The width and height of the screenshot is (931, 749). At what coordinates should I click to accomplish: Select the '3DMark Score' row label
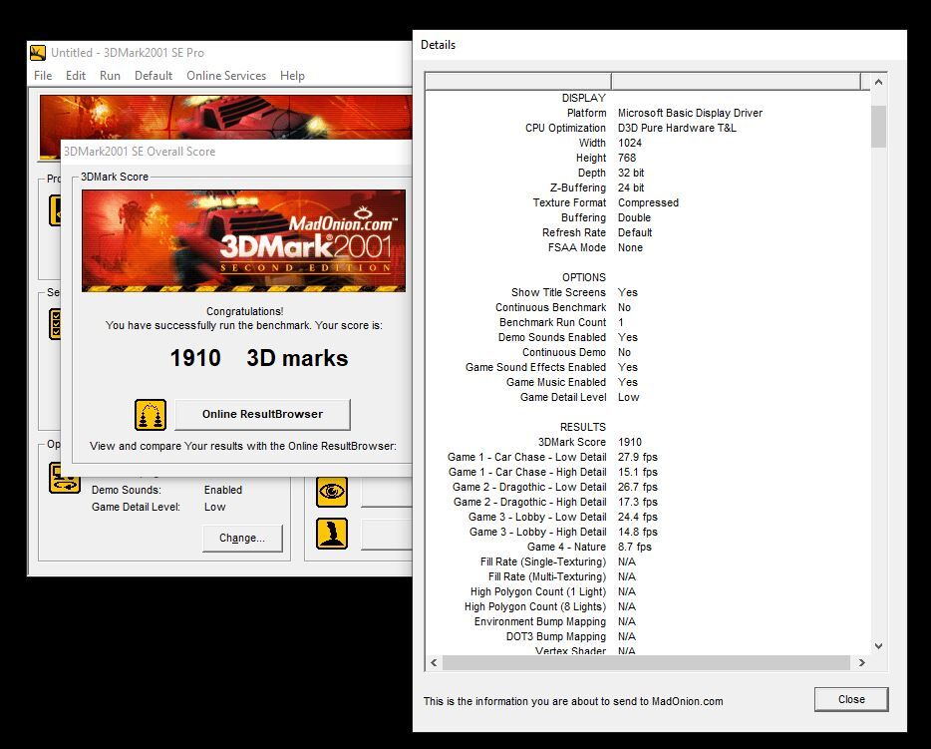[572, 442]
